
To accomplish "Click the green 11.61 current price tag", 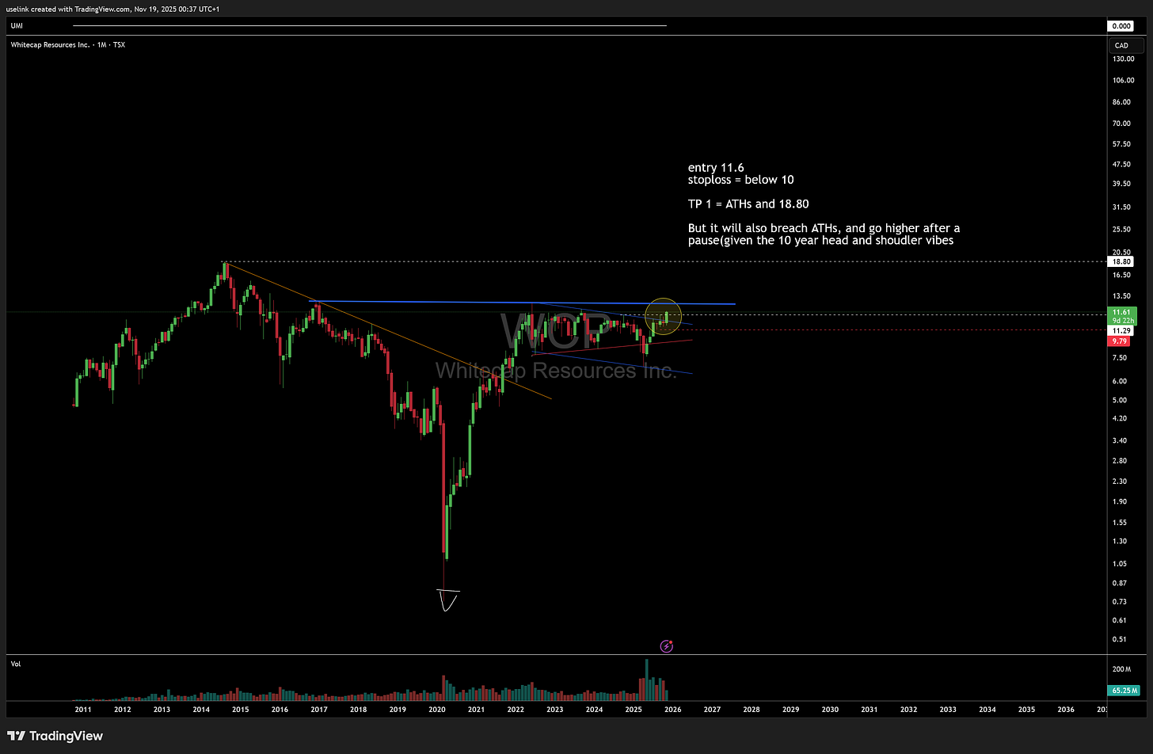I will [x=1122, y=316].
